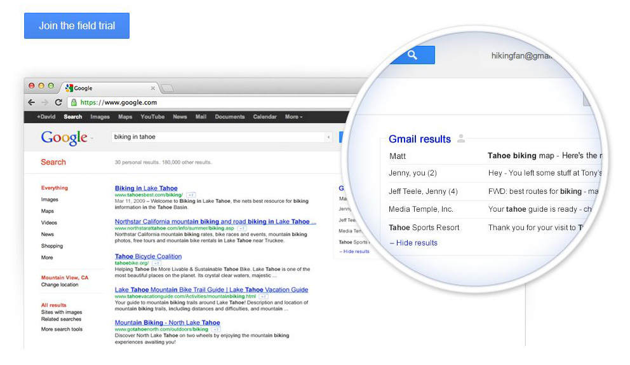Select Everything in the left sidebar
This screenshot has width=630, height=365.
click(54, 188)
